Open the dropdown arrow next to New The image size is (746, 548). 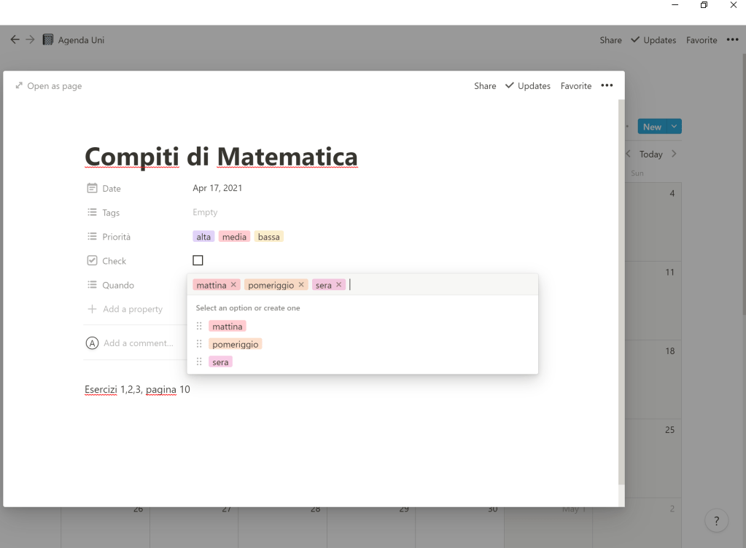click(675, 127)
